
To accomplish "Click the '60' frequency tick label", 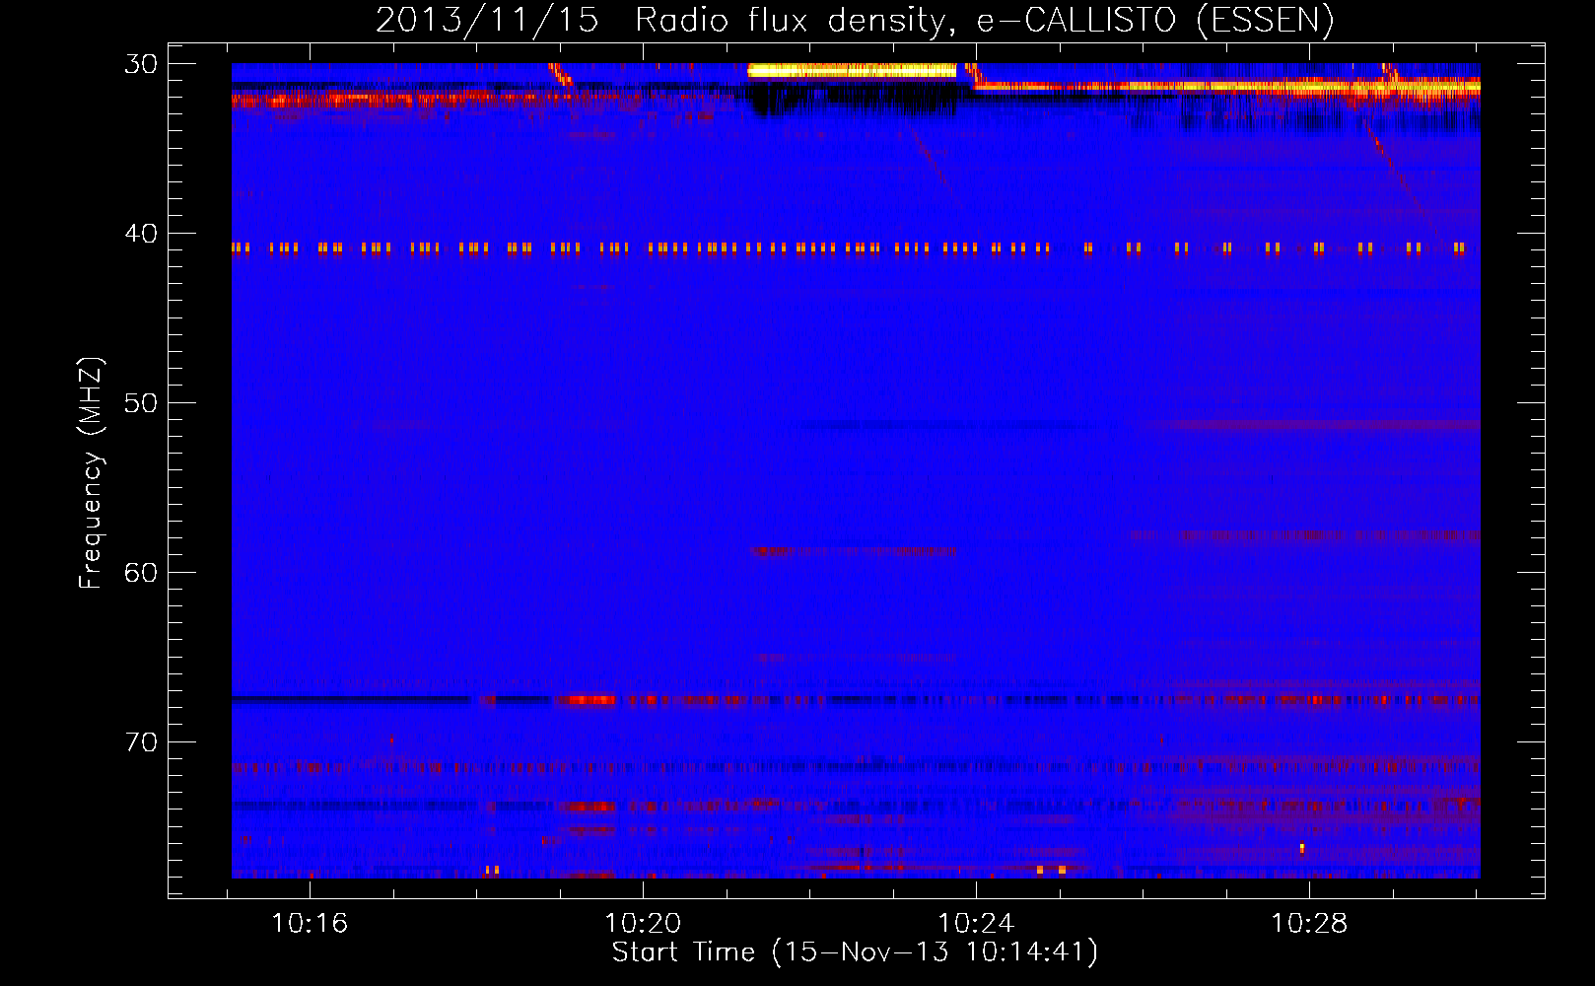I will coord(141,573).
